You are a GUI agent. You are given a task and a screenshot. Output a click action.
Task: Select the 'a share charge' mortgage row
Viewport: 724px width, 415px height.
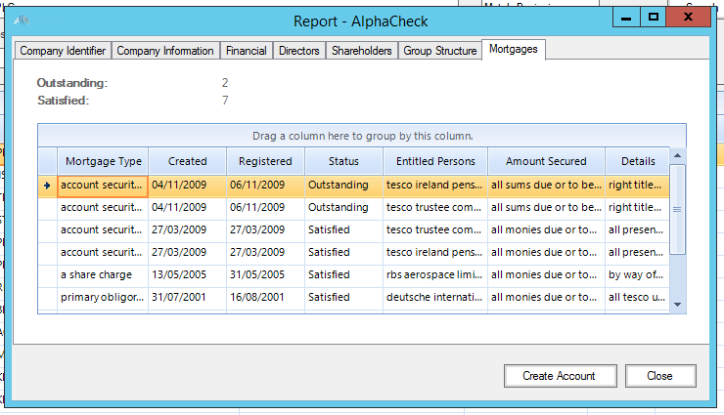tap(354, 275)
